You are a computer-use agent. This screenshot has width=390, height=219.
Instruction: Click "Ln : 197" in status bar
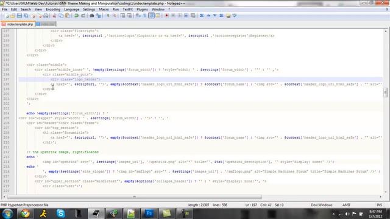(251, 205)
